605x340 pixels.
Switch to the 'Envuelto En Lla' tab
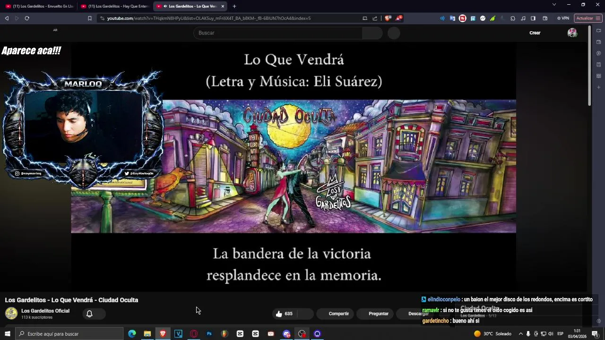click(39, 6)
